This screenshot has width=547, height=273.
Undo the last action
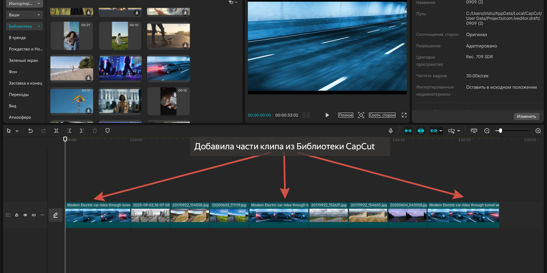click(x=30, y=131)
